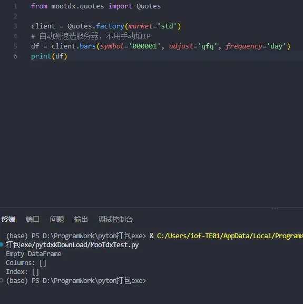Click the 'import' keyword on line 1

pos(120,6)
